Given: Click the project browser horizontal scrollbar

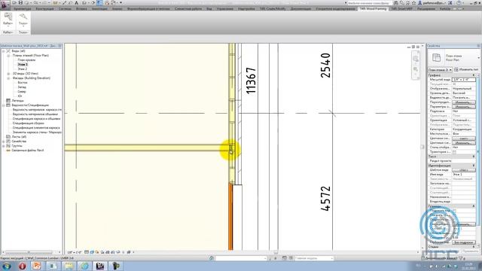Looking at the screenshot, I should (29, 252).
